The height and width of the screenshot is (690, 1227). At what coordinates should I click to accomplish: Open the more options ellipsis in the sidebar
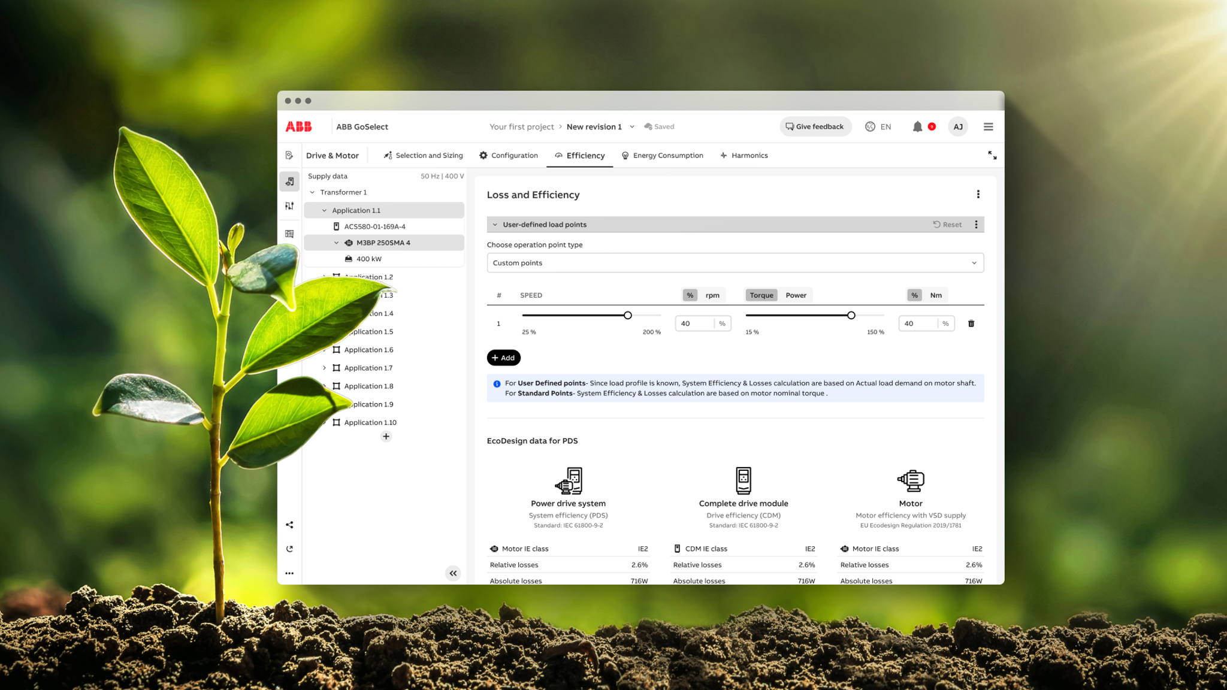pos(290,573)
